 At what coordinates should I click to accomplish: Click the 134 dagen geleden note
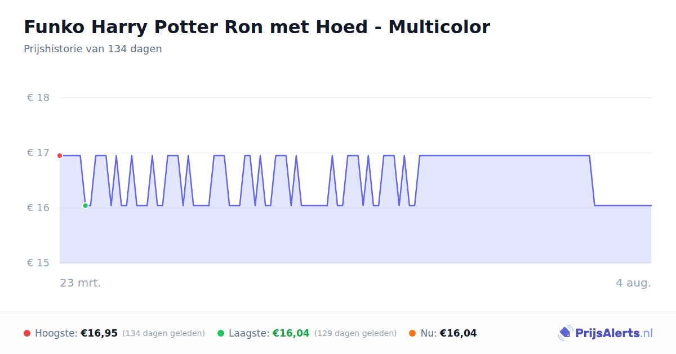[163, 333]
